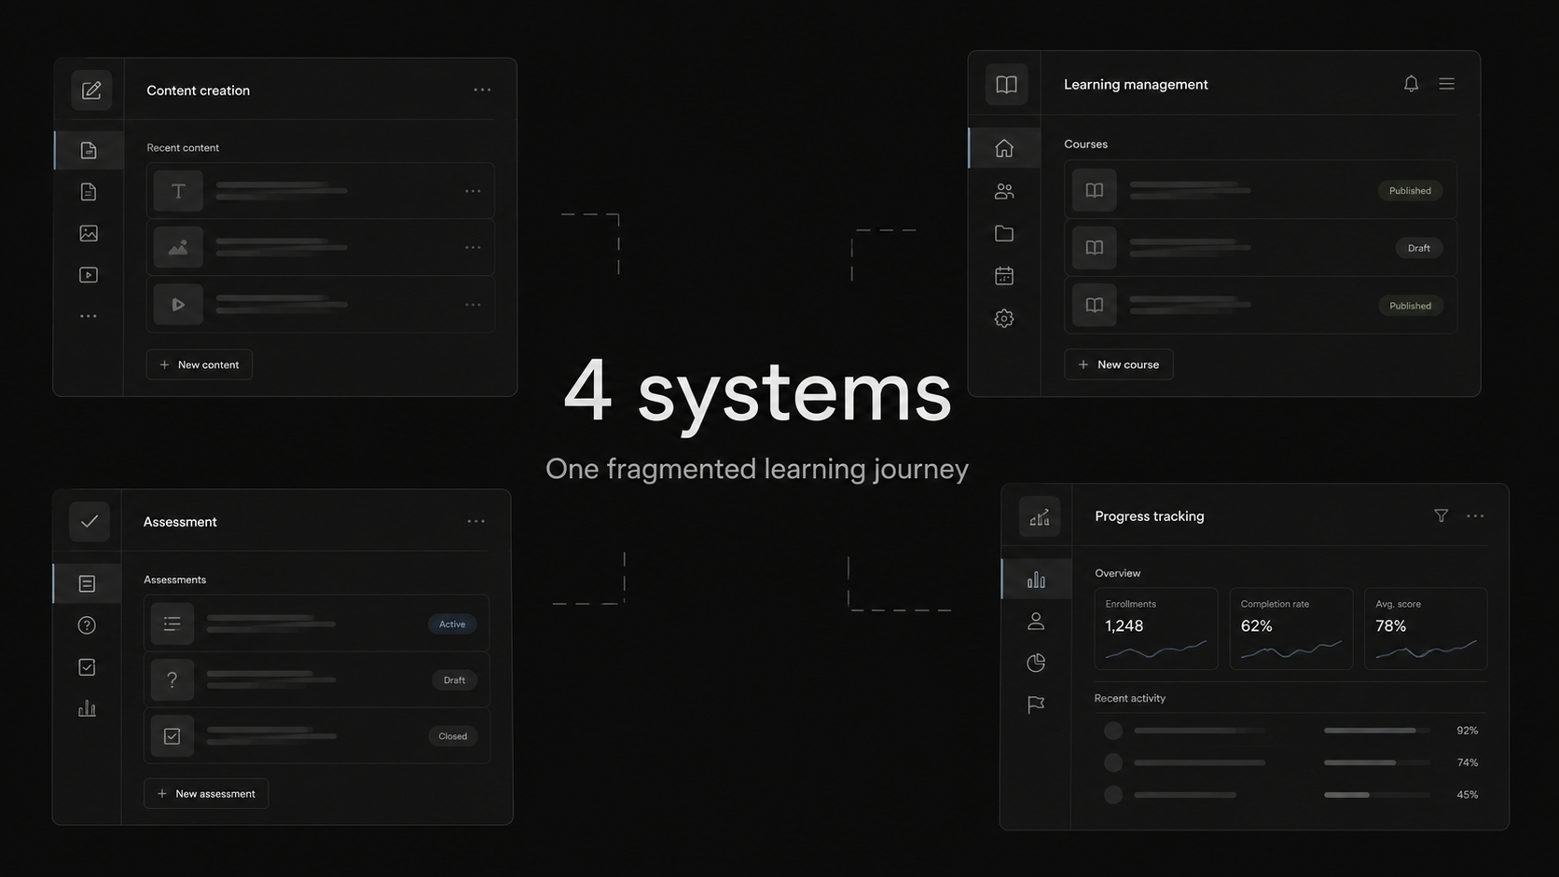Select the checkbox icon in Assessment sidebar
Viewport: 1559px width, 877px height.
(x=87, y=667)
